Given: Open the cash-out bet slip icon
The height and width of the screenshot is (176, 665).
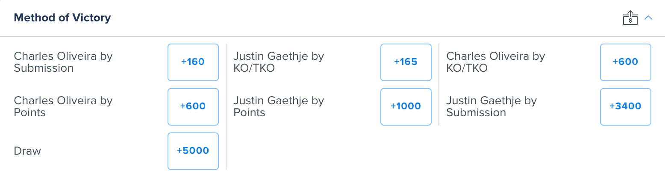Looking at the screenshot, I should [x=630, y=18].
